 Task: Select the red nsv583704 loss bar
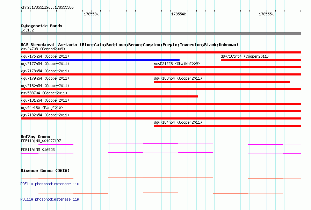click(109, 96)
